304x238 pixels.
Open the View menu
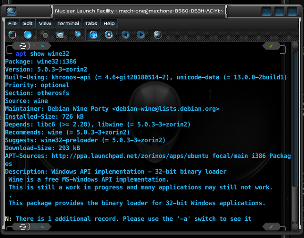click(x=45, y=23)
